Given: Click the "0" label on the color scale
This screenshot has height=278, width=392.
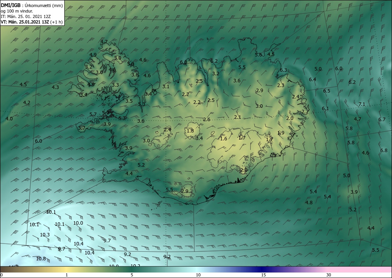Looking at the screenshot, I should click(x=2, y=275).
